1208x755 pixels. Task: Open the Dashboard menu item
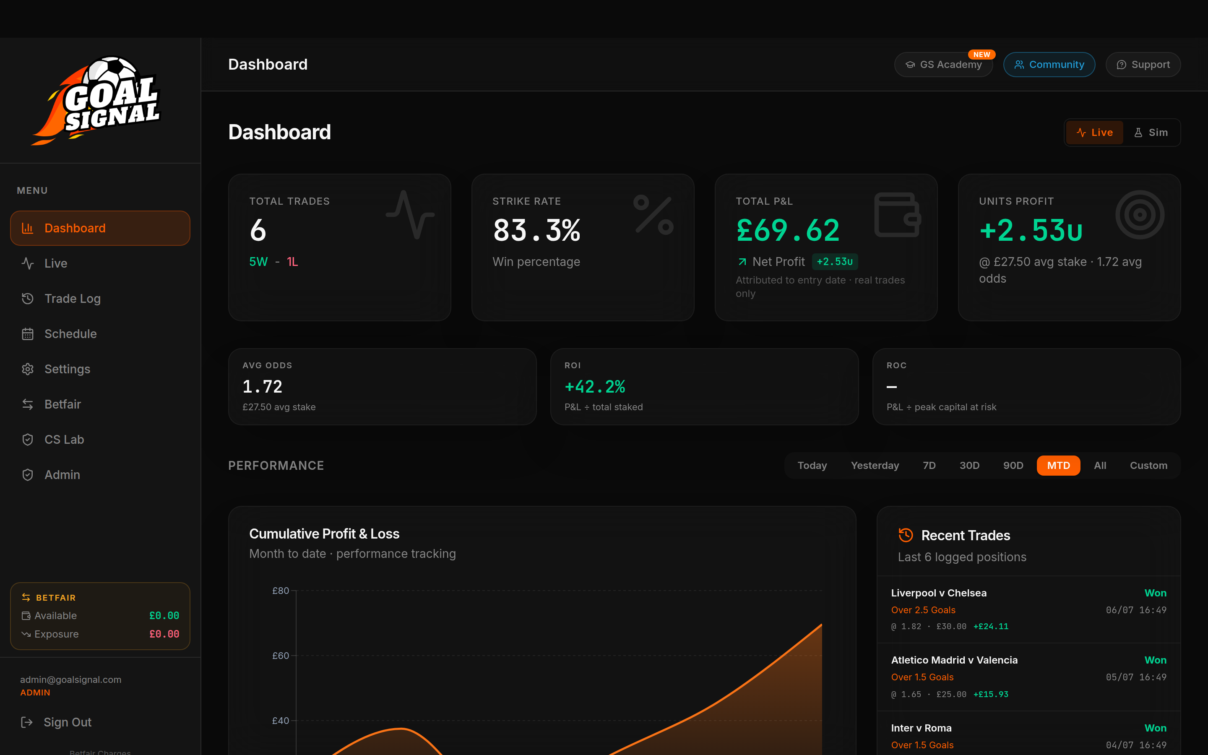tap(100, 228)
